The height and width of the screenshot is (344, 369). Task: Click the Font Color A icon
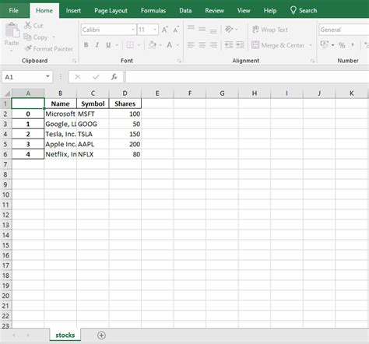pyautogui.click(x=170, y=45)
